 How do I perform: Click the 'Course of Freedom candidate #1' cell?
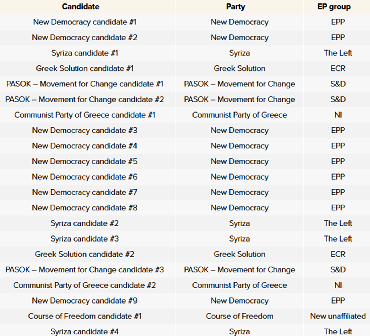click(85, 316)
